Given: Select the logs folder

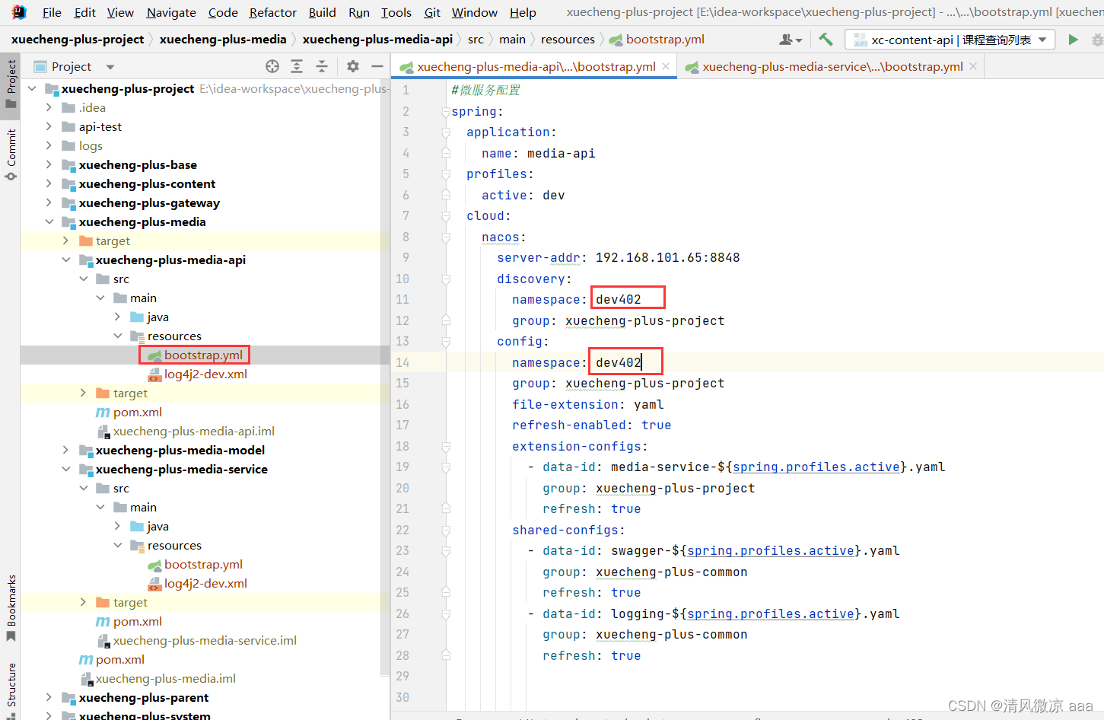Looking at the screenshot, I should 90,145.
